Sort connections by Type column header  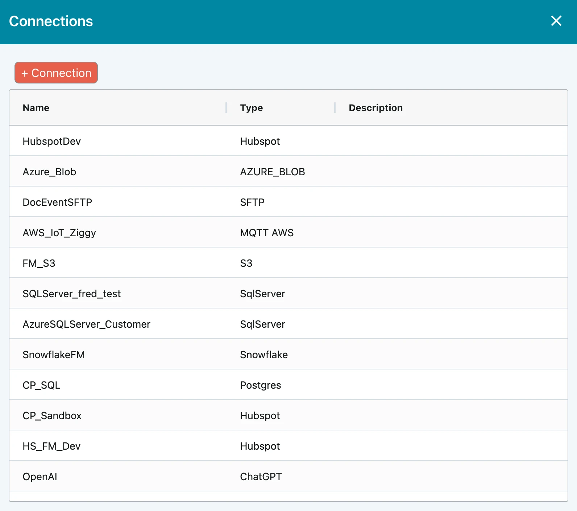251,108
